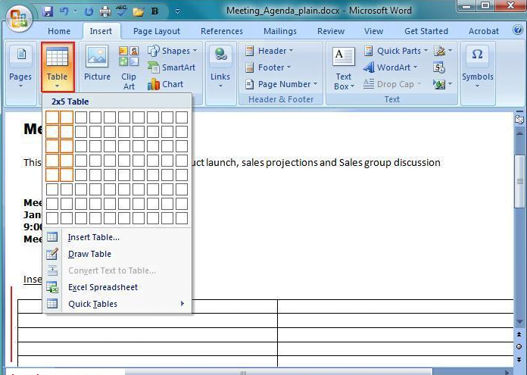Toggle the ruler icon above scrollbar
527x375 pixels.
[x=519, y=119]
